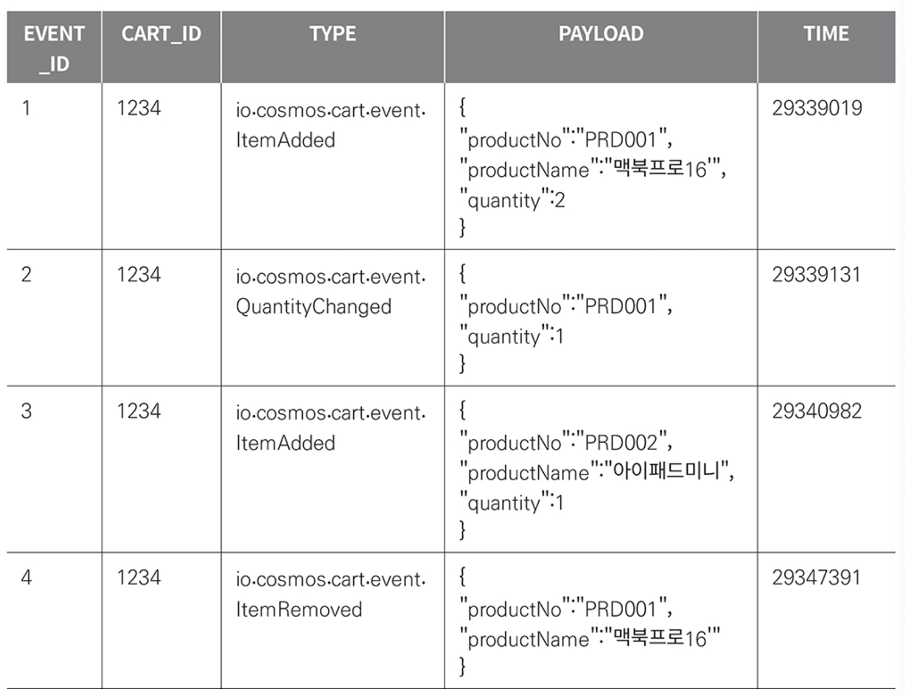Click payload of ItemRemoved event
This screenshot has height=695, width=905.
coord(590,624)
